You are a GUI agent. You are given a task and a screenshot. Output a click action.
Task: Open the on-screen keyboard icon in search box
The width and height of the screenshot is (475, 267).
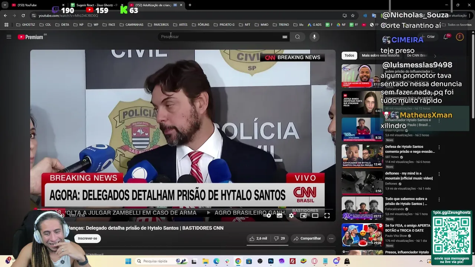[285, 37]
